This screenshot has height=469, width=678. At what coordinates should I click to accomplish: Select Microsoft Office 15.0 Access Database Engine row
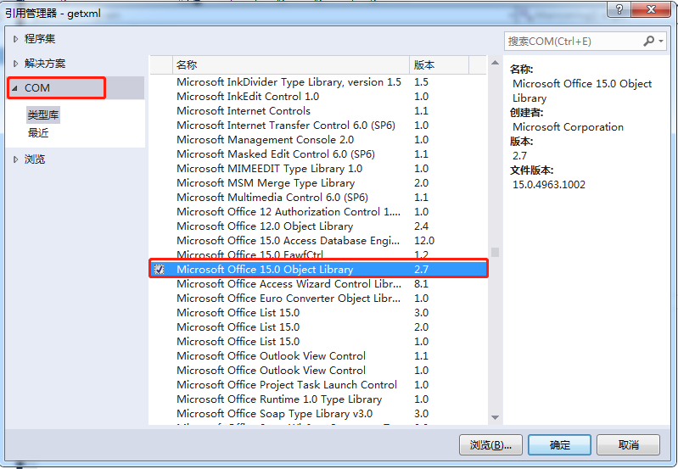click(319, 240)
